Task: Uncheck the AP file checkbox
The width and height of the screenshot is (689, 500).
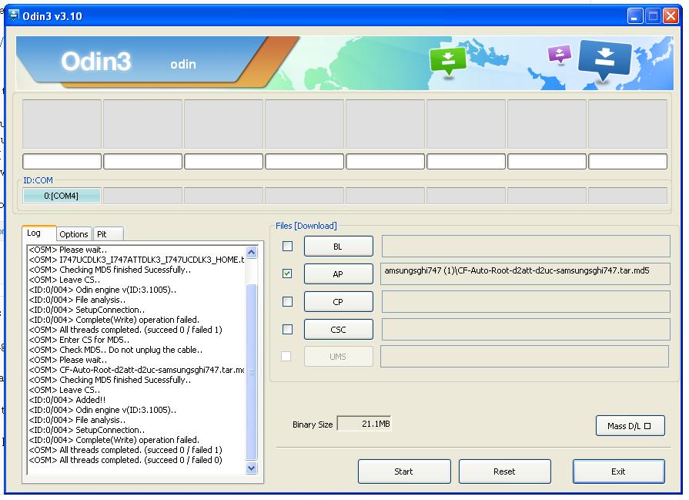Action: click(287, 274)
